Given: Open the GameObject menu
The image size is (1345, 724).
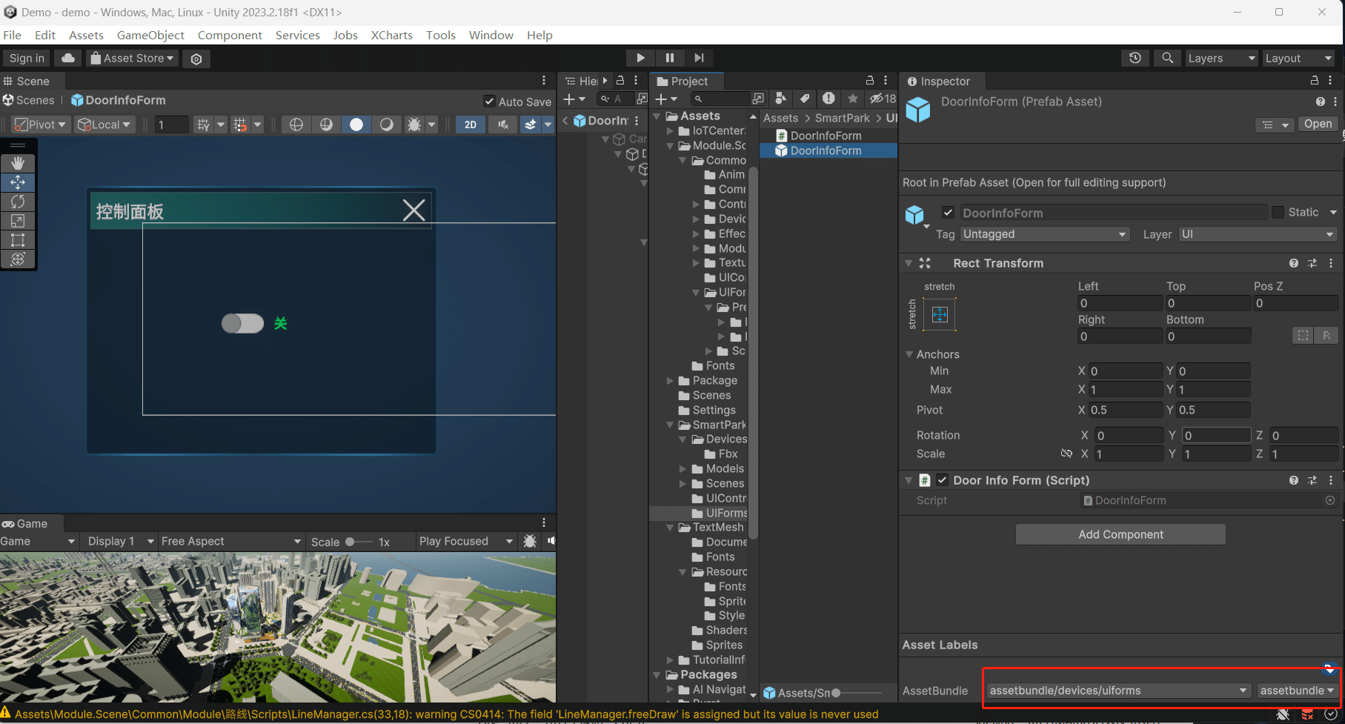Looking at the screenshot, I should coord(150,35).
